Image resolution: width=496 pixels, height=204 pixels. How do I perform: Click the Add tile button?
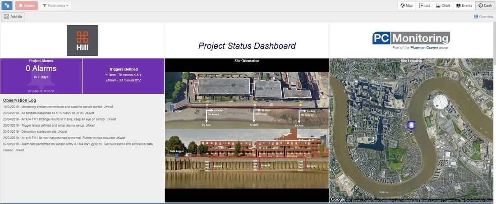coord(13,17)
